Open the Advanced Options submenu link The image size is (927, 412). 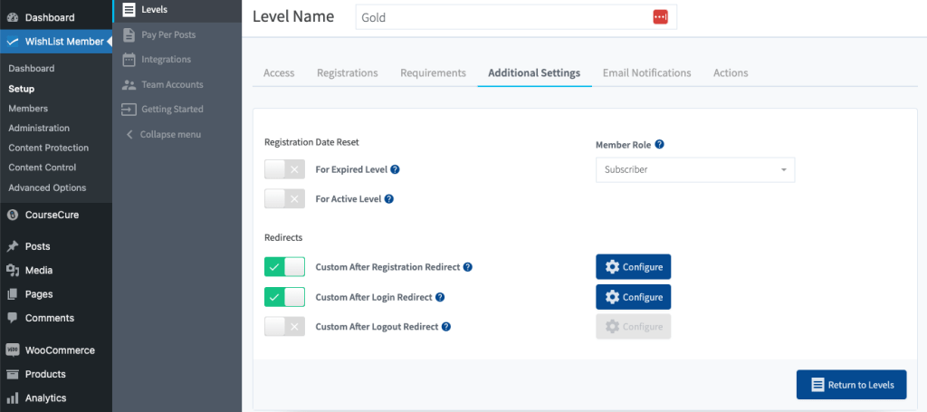(x=47, y=188)
